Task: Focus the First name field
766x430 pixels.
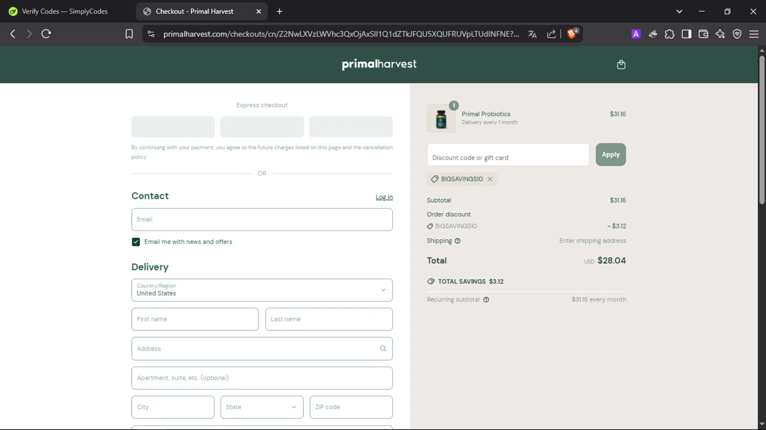Action: [x=195, y=319]
